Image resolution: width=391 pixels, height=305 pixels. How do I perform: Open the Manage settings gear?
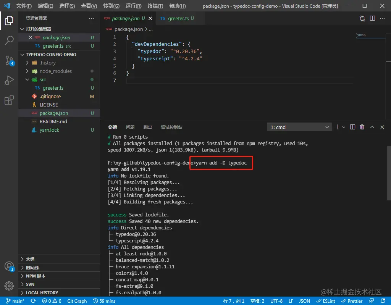[x=9, y=286]
